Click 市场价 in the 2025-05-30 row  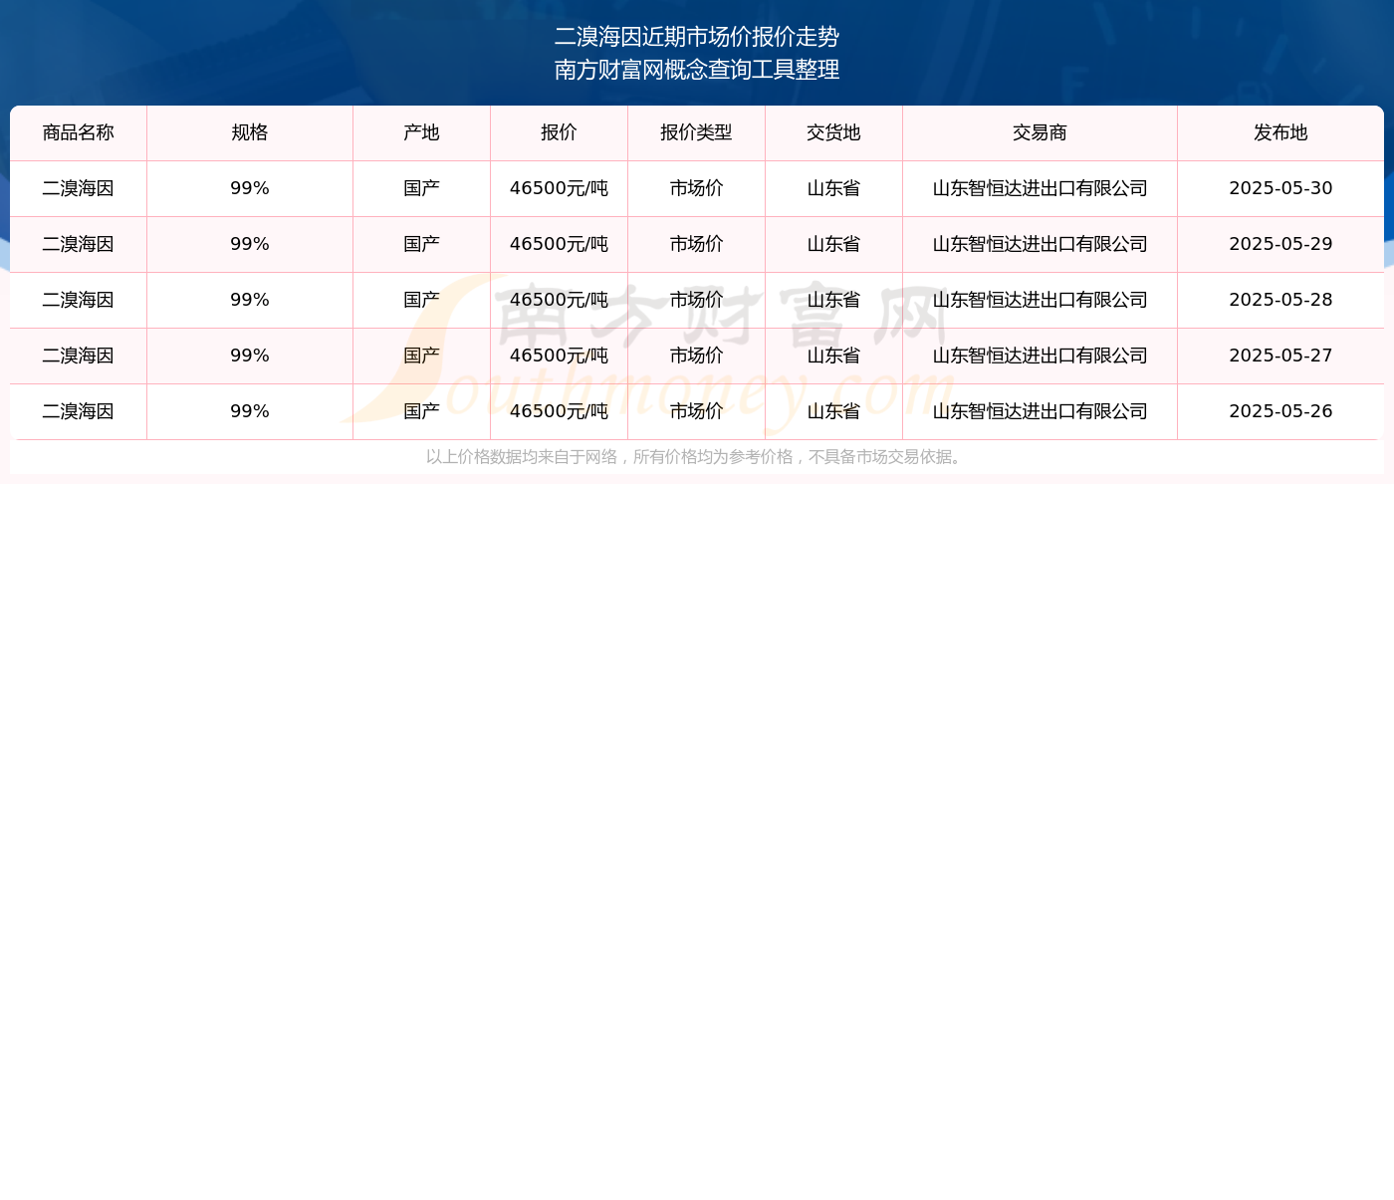[696, 188]
